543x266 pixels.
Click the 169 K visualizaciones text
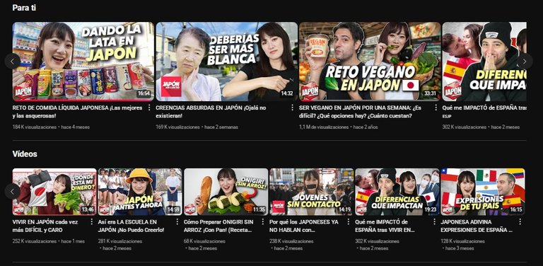pyautogui.click(x=177, y=127)
